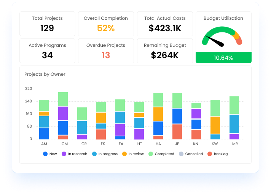Screen dimensions: 271x195
Task: Select the HT owner axis label
Action: (x=139, y=144)
